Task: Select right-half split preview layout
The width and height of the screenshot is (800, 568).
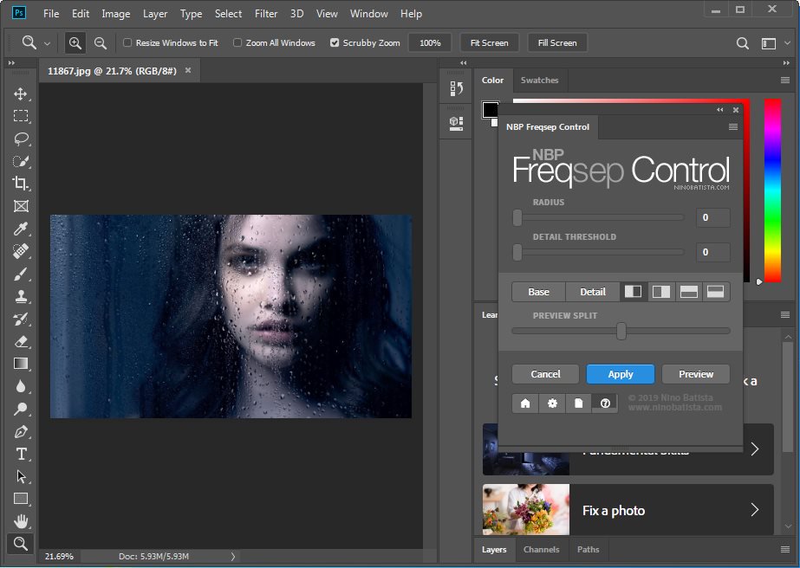Action: 661,292
